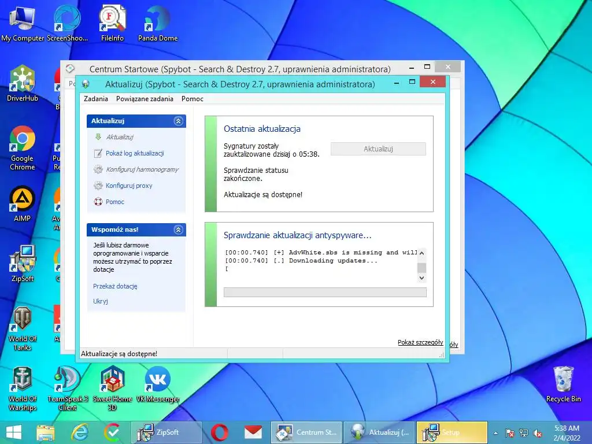Viewport: 592px width, 444px height.
Task: Open DriverHub desktop icon
Action: tap(23, 83)
